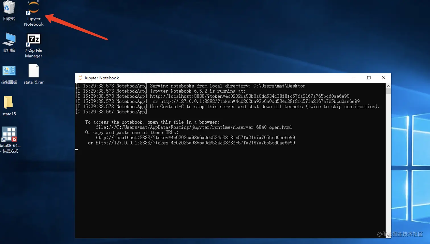The height and width of the screenshot is (244, 430).
Task: Click the nbserver-6840-open.html file path line
Action: point(194,127)
